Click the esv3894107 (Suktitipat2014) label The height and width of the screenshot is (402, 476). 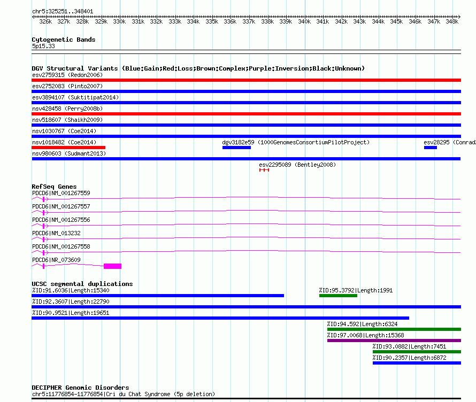coord(75,97)
